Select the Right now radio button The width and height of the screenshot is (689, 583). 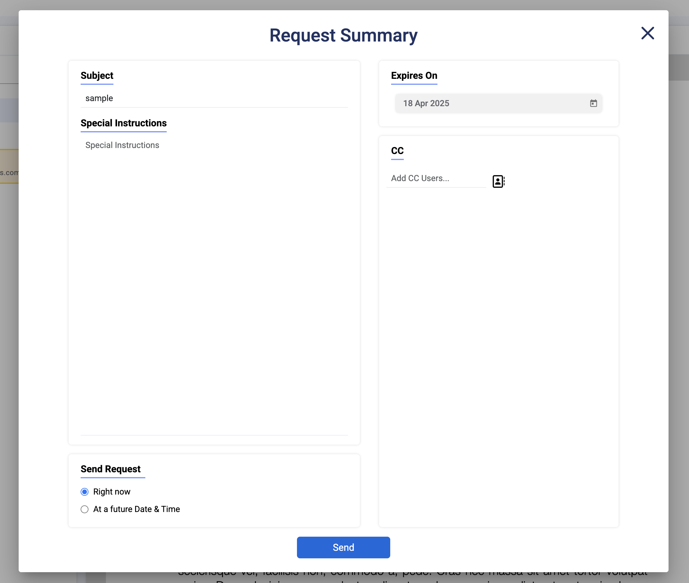click(x=85, y=492)
